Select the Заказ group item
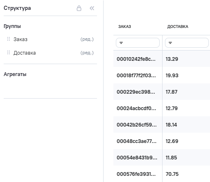 coord(20,39)
